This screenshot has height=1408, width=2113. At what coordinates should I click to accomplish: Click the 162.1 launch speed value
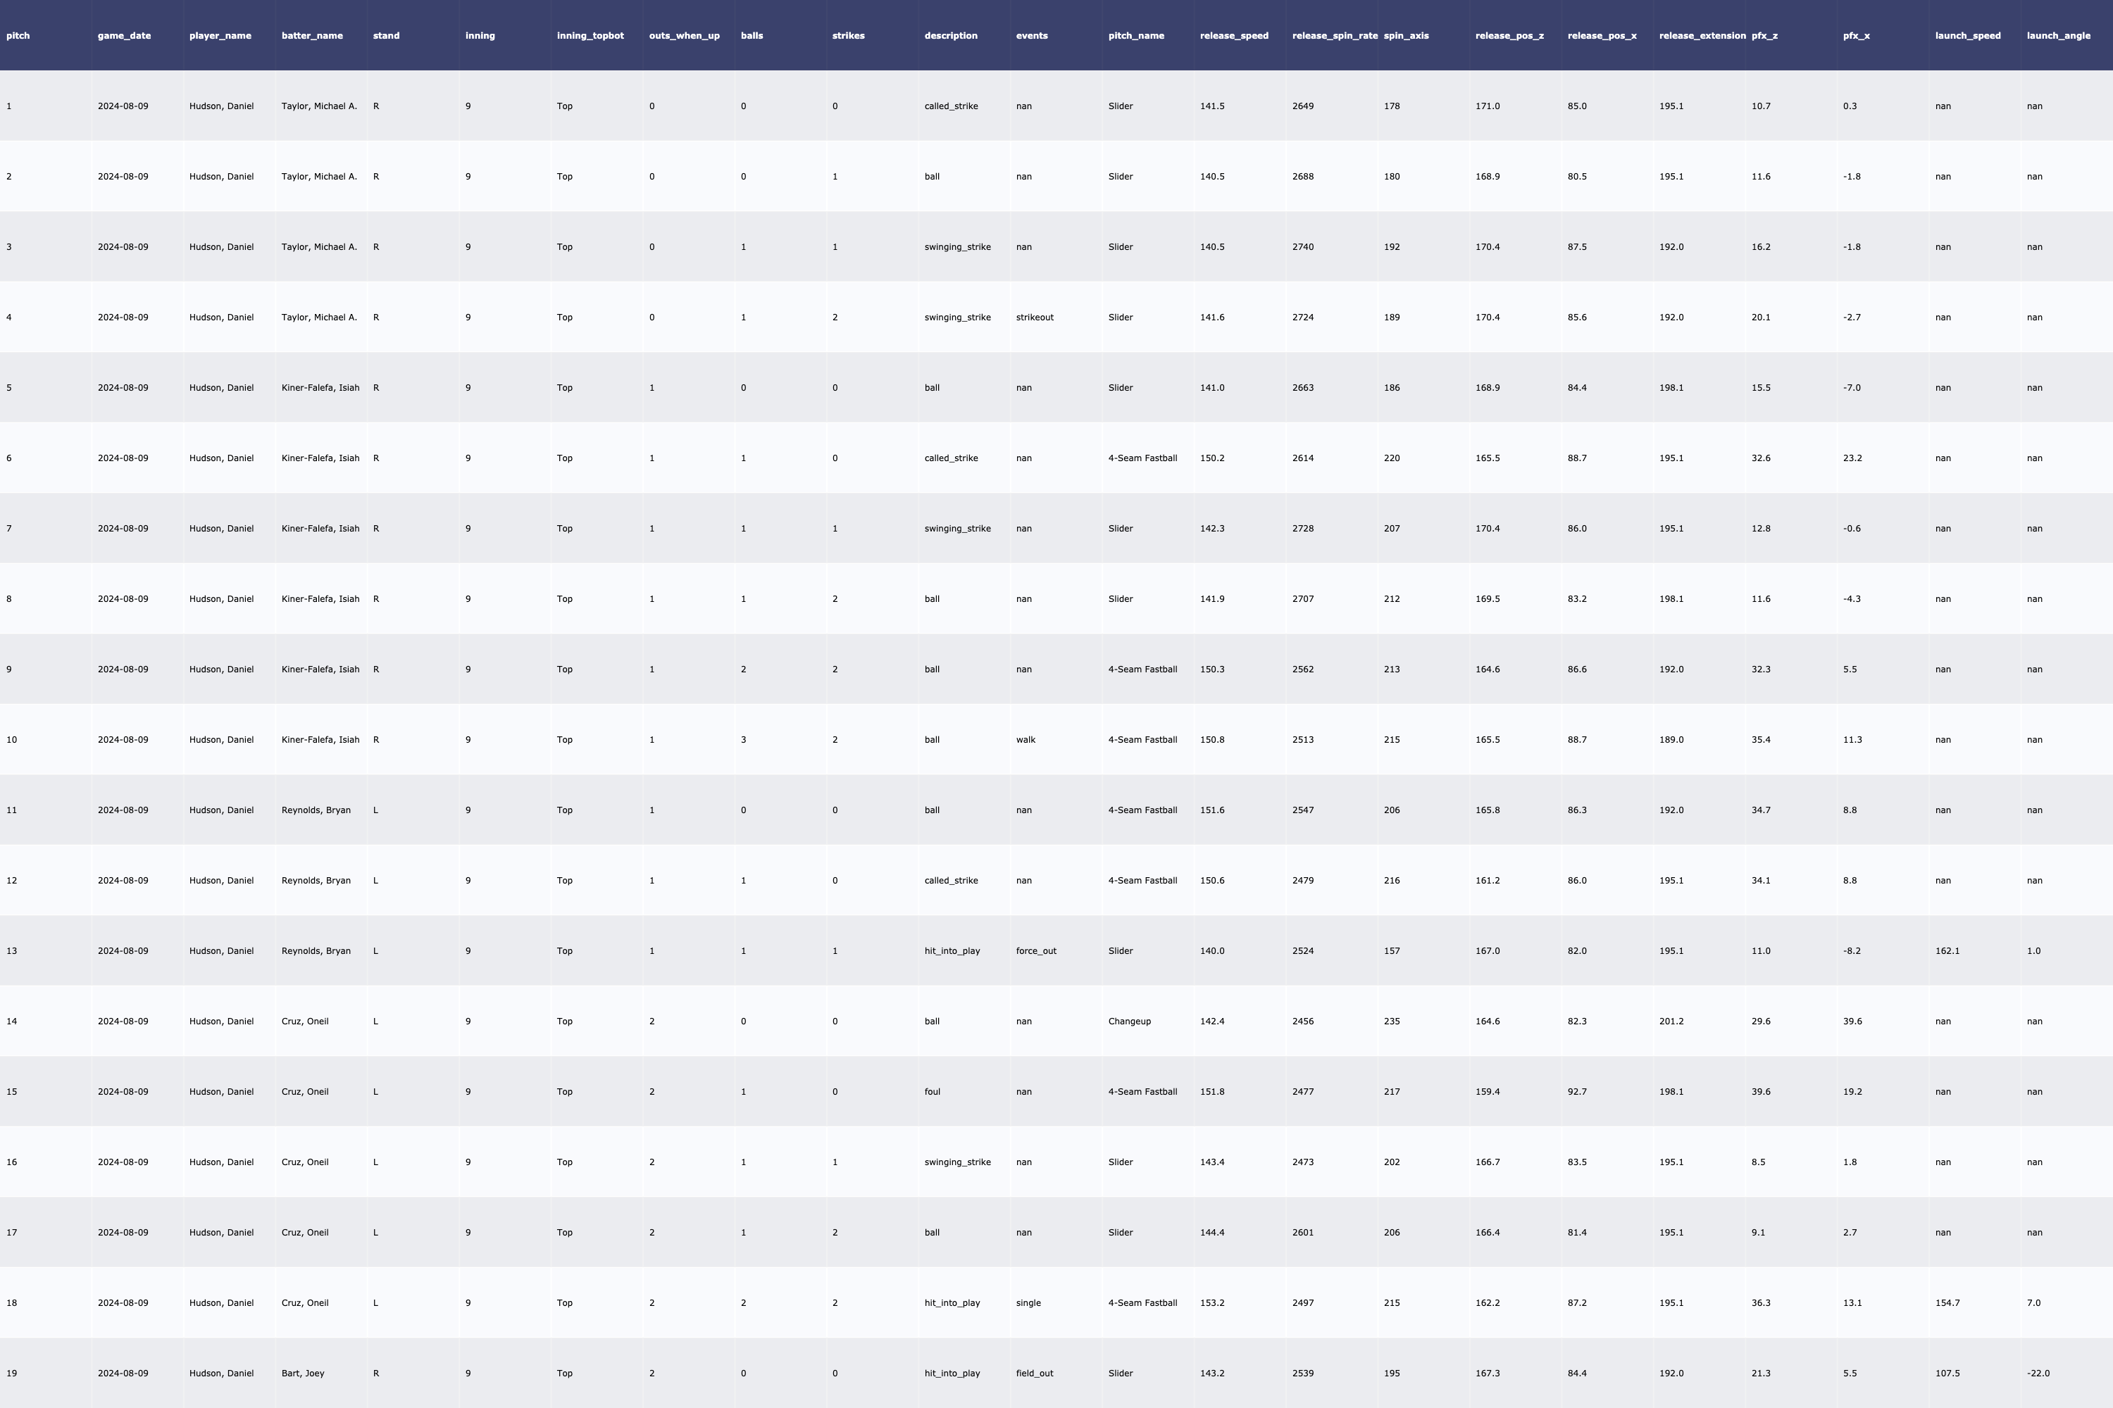click(x=1947, y=951)
